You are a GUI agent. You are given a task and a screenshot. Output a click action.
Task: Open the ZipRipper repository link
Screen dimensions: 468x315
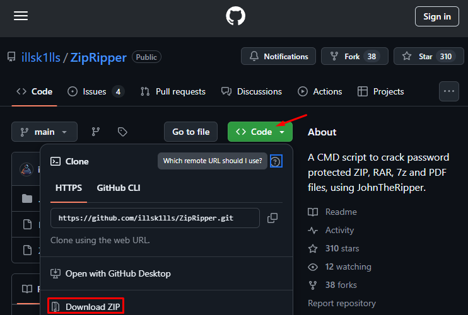tap(98, 57)
